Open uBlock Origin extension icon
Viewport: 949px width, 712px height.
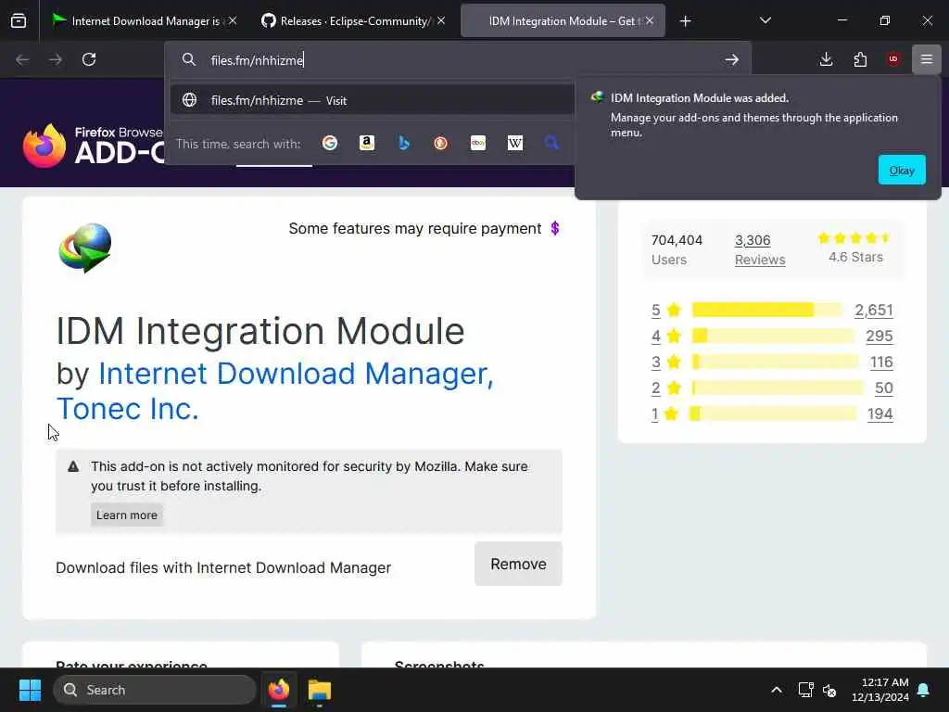pyautogui.click(x=893, y=59)
